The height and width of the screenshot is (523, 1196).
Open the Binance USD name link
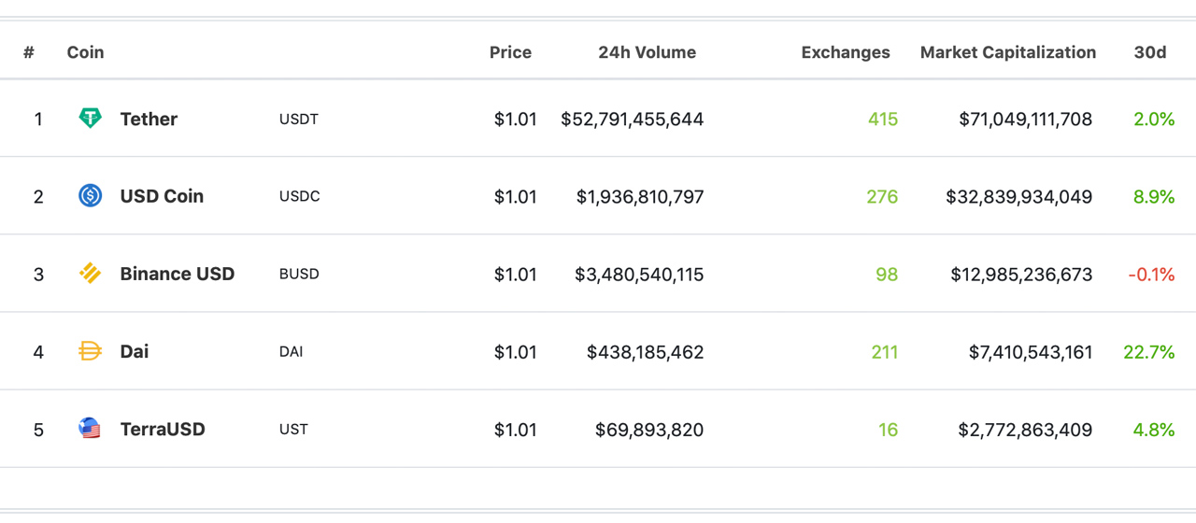(x=178, y=274)
